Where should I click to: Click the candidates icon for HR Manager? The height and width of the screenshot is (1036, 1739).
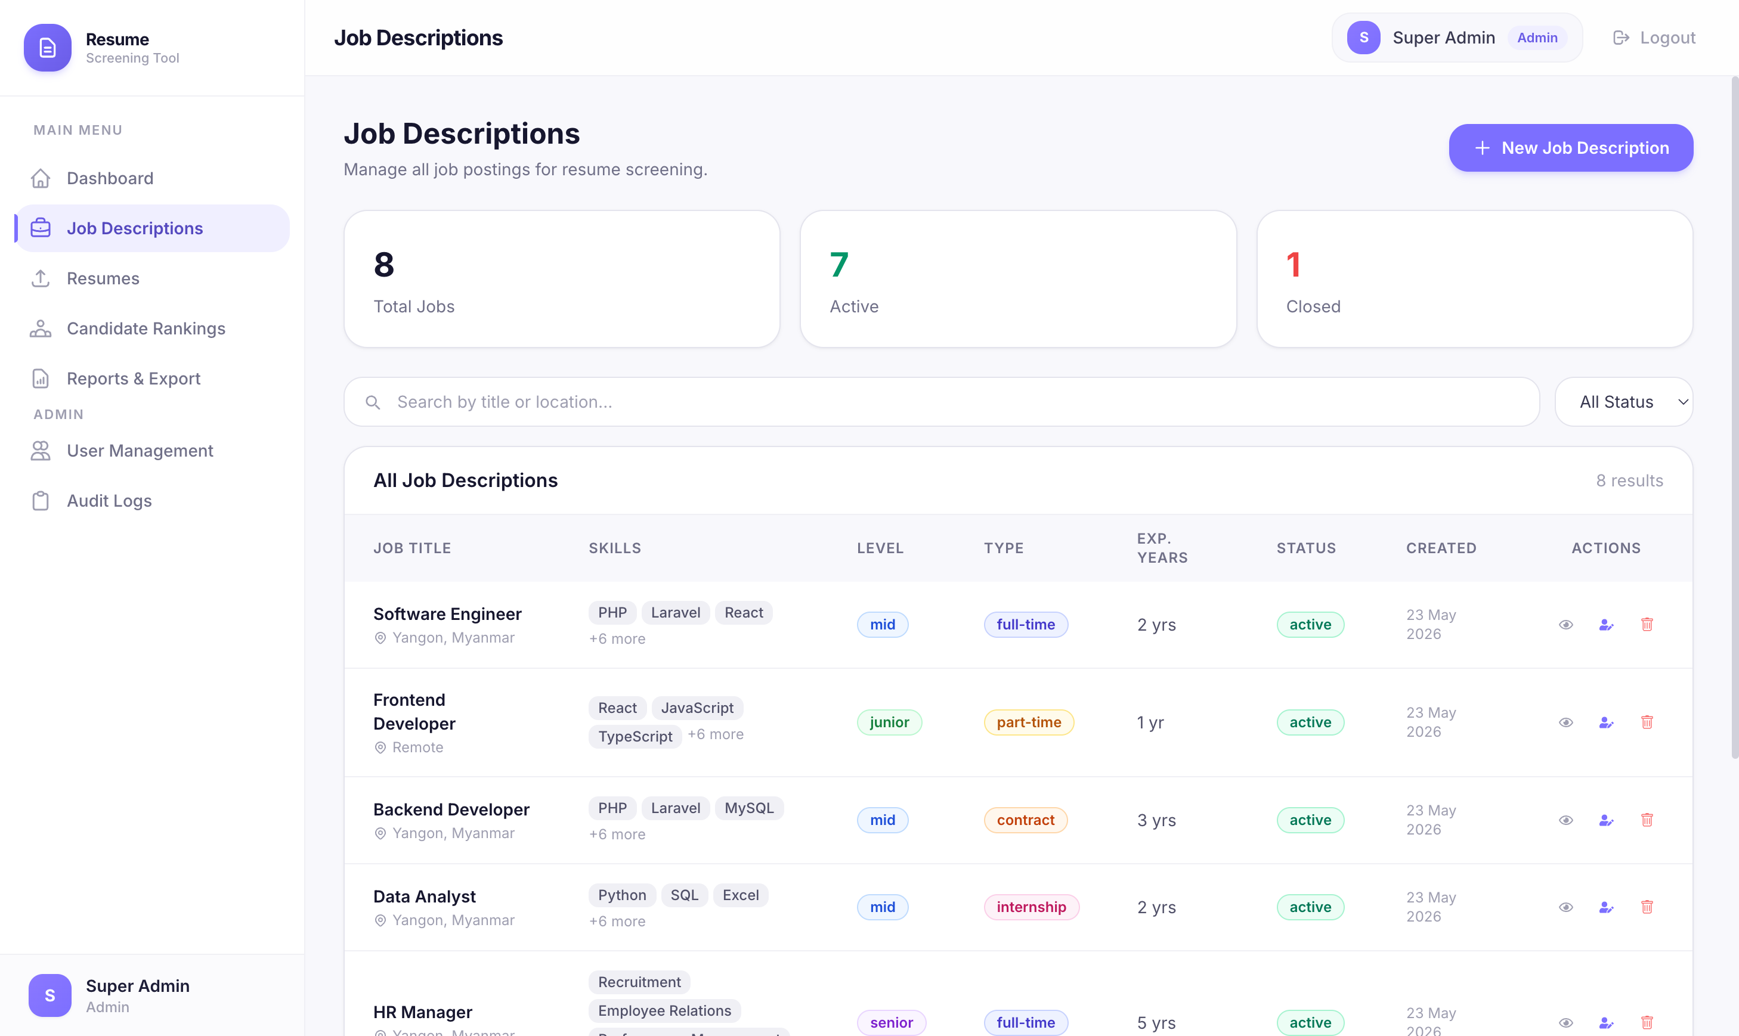1606,1023
